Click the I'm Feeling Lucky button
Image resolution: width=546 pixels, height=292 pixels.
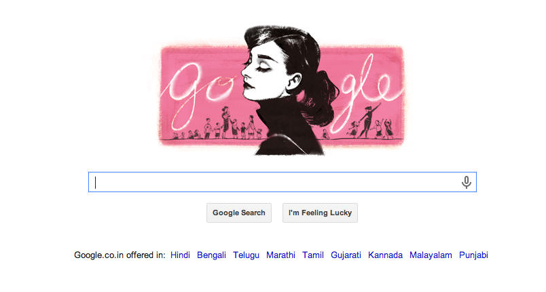click(x=320, y=213)
